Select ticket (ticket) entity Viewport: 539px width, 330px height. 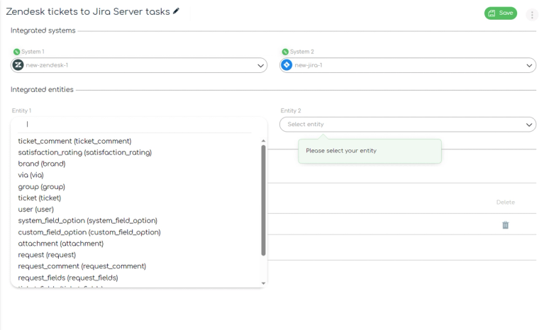[40, 198]
